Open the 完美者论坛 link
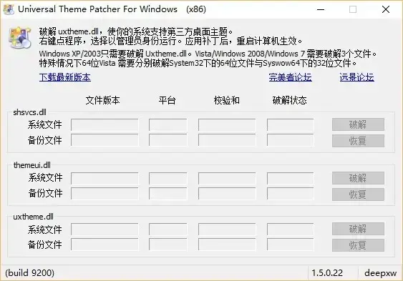This screenshot has height=281, width=403. 291,77
